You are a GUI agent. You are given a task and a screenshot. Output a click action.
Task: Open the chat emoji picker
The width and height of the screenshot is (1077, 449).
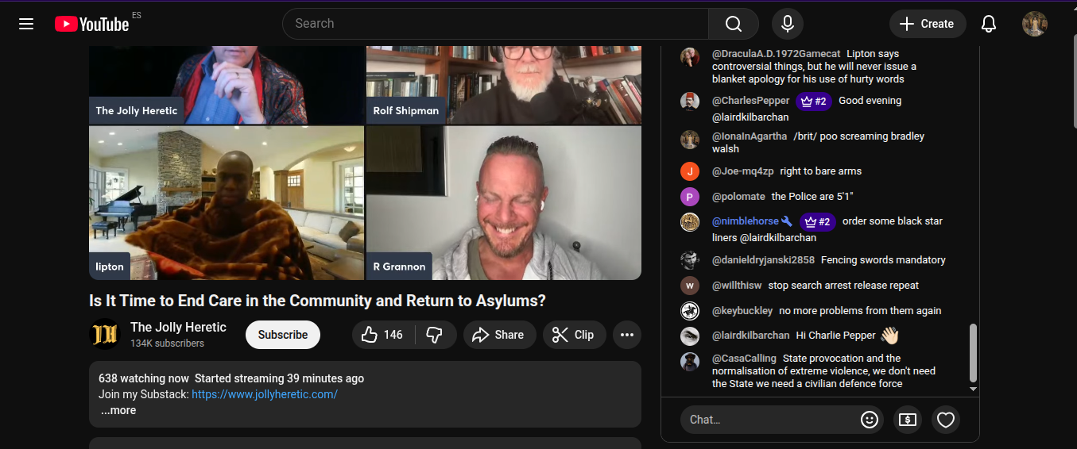tap(870, 420)
